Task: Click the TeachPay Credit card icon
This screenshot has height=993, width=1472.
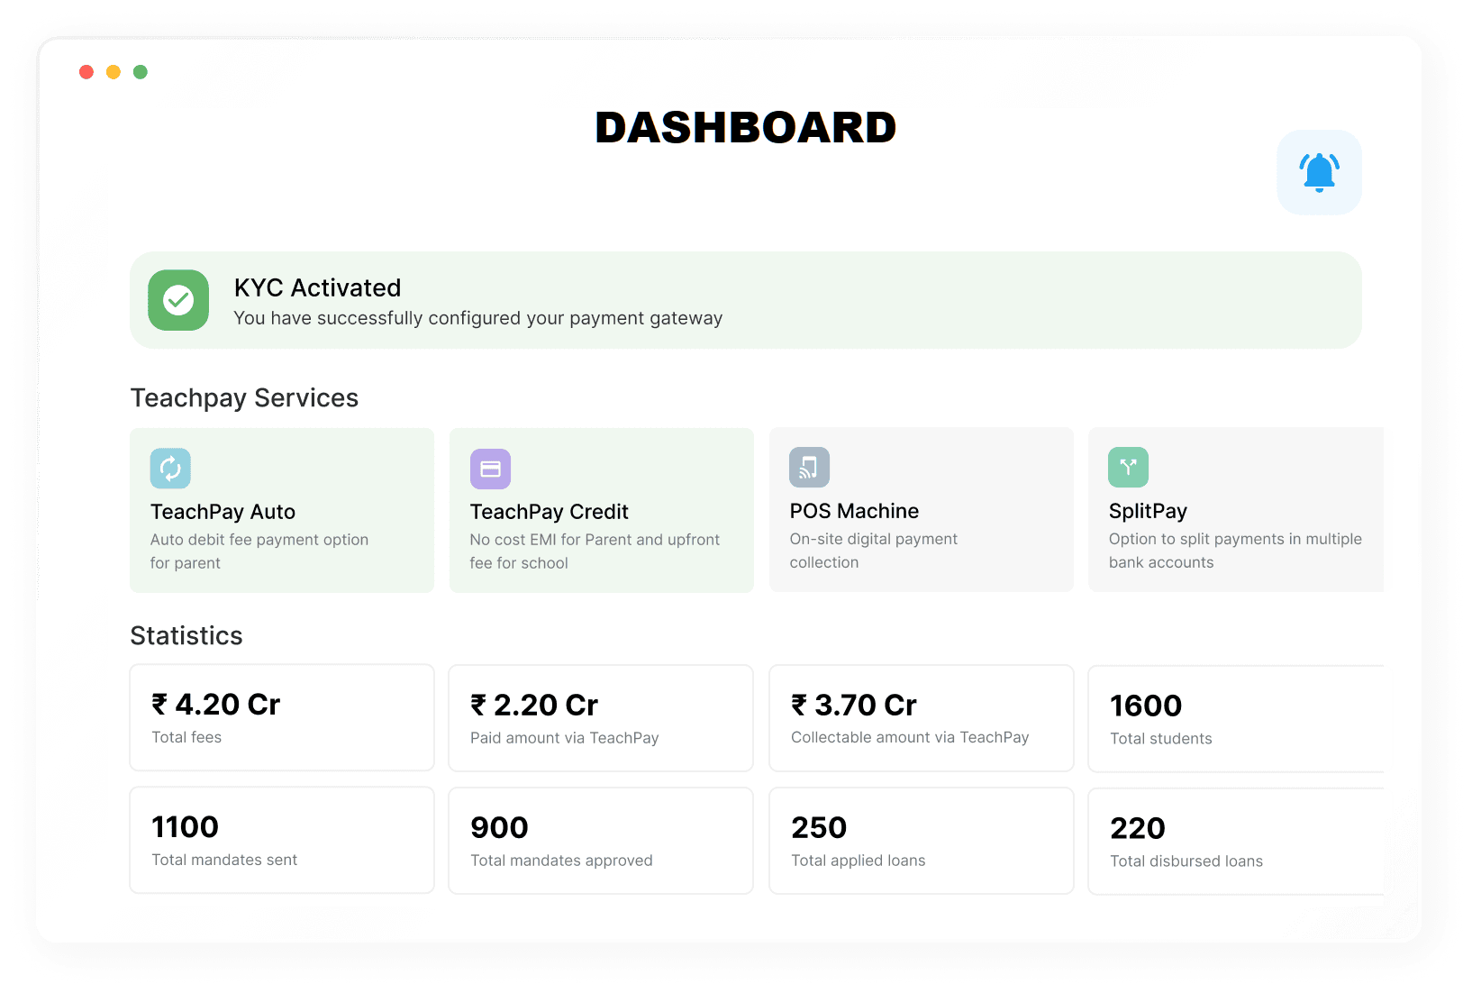Action: (490, 469)
